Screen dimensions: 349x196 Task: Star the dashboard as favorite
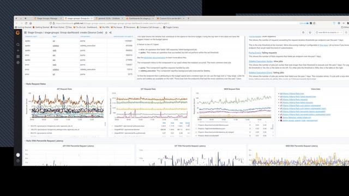click(106, 33)
